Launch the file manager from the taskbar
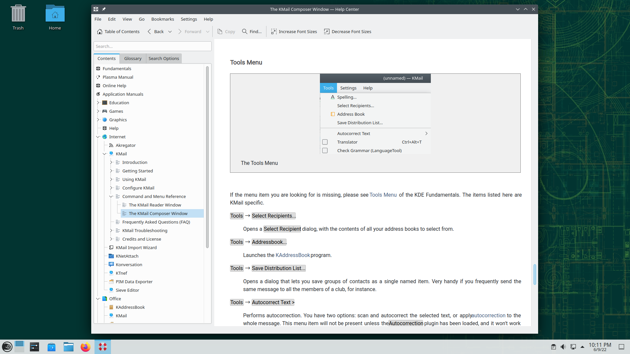Image resolution: width=630 pixels, height=354 pixels. pos(68,347)
